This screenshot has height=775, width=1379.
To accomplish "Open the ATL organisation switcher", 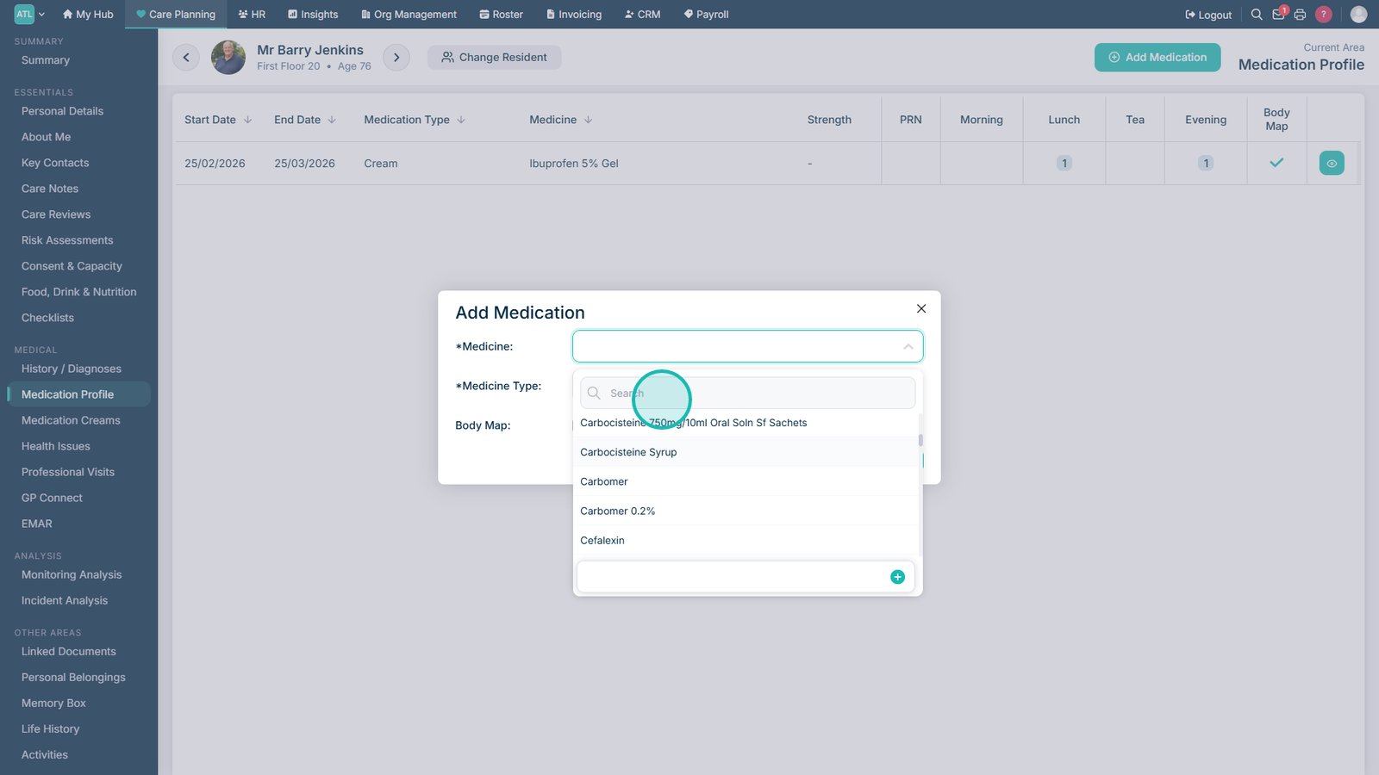I will click(29, 14).
